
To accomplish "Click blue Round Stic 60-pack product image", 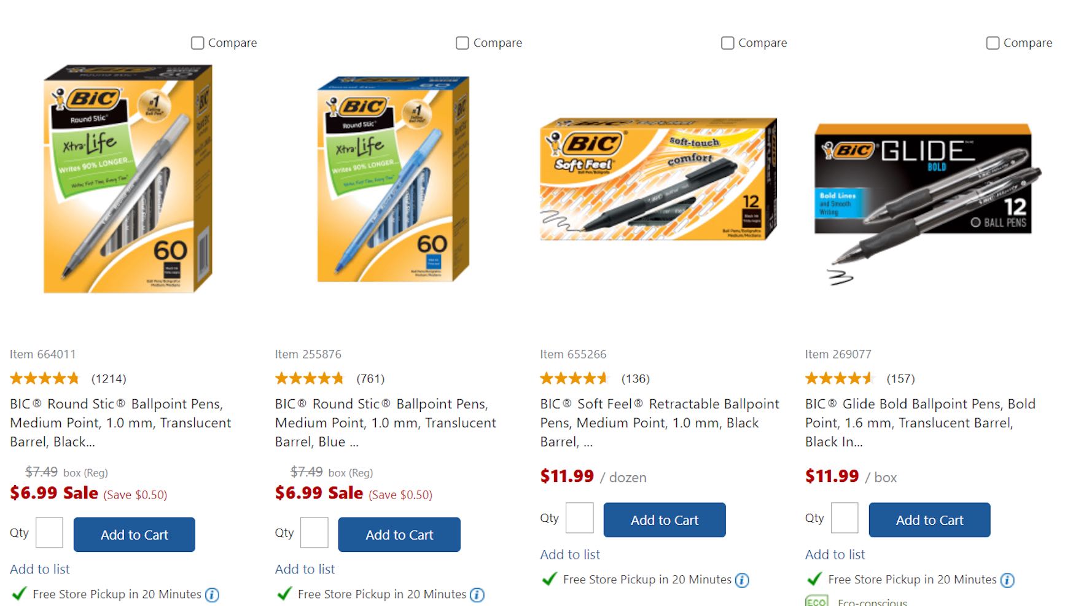I will point(393,179).
